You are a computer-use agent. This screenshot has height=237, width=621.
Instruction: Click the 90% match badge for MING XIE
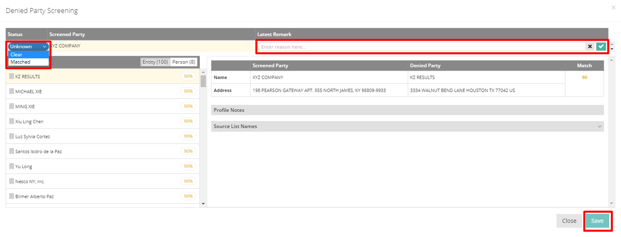[188, 106]
